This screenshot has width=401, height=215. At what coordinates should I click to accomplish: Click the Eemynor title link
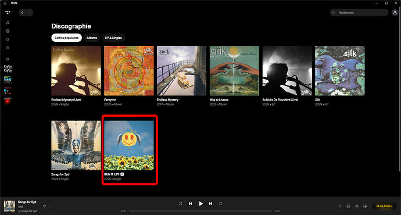[110, 100]
